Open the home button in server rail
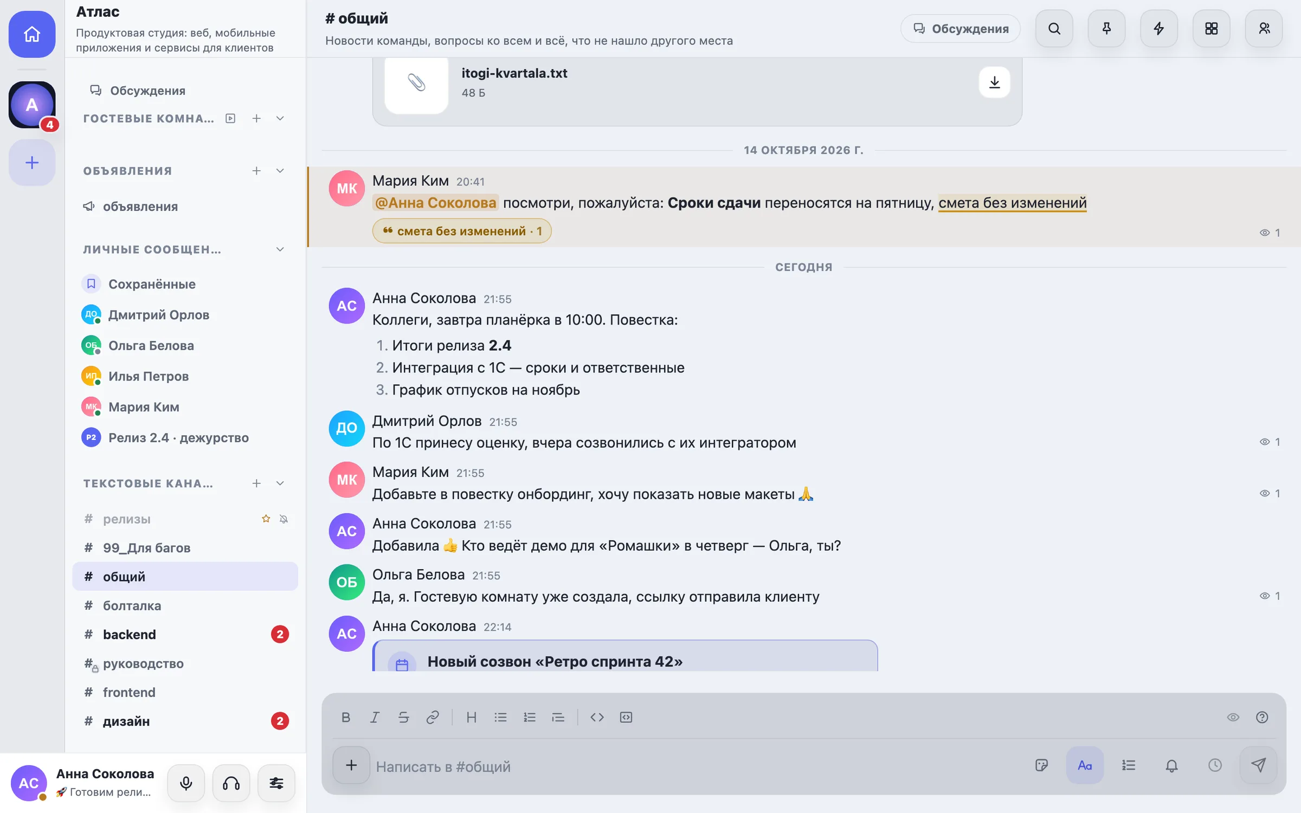Image resolution: width=1301 pixels, height=813 pixels. click(32, 34)
